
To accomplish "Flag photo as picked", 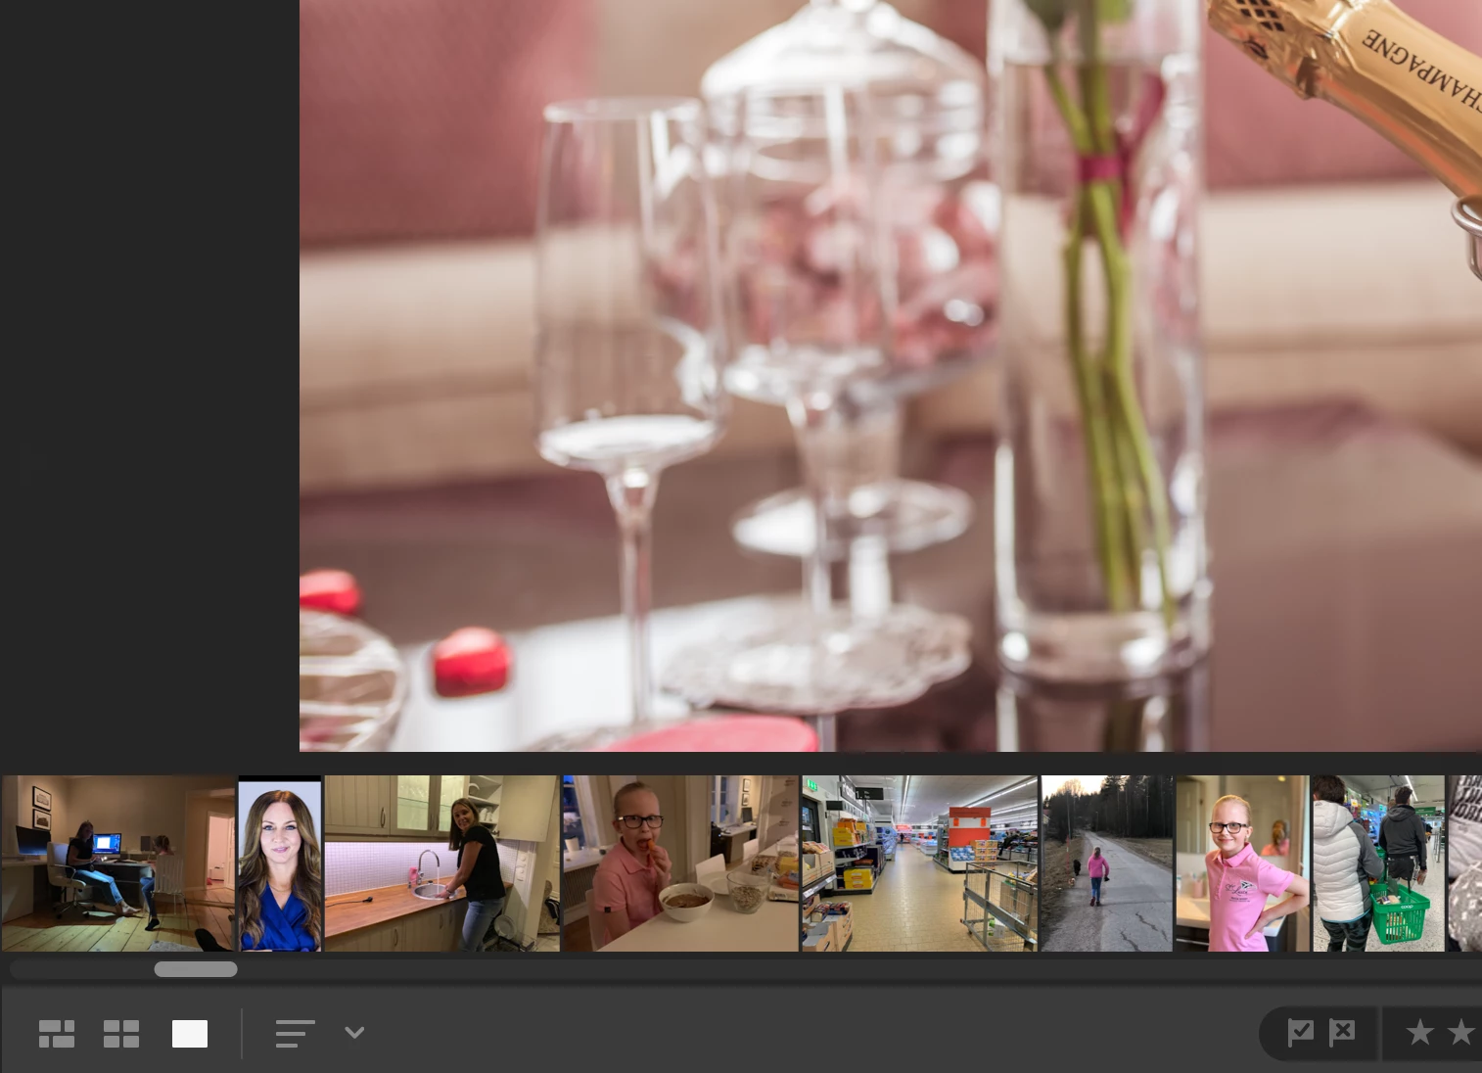I will 1300,1032.
